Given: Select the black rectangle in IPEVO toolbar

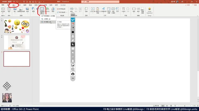Looking at the screenshot, I should (x=73, y=32).
